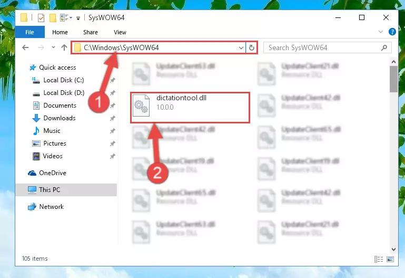Open Music in the sidebar
The image size is (405, 278).
pyautogui.click(x=52, y=131)
